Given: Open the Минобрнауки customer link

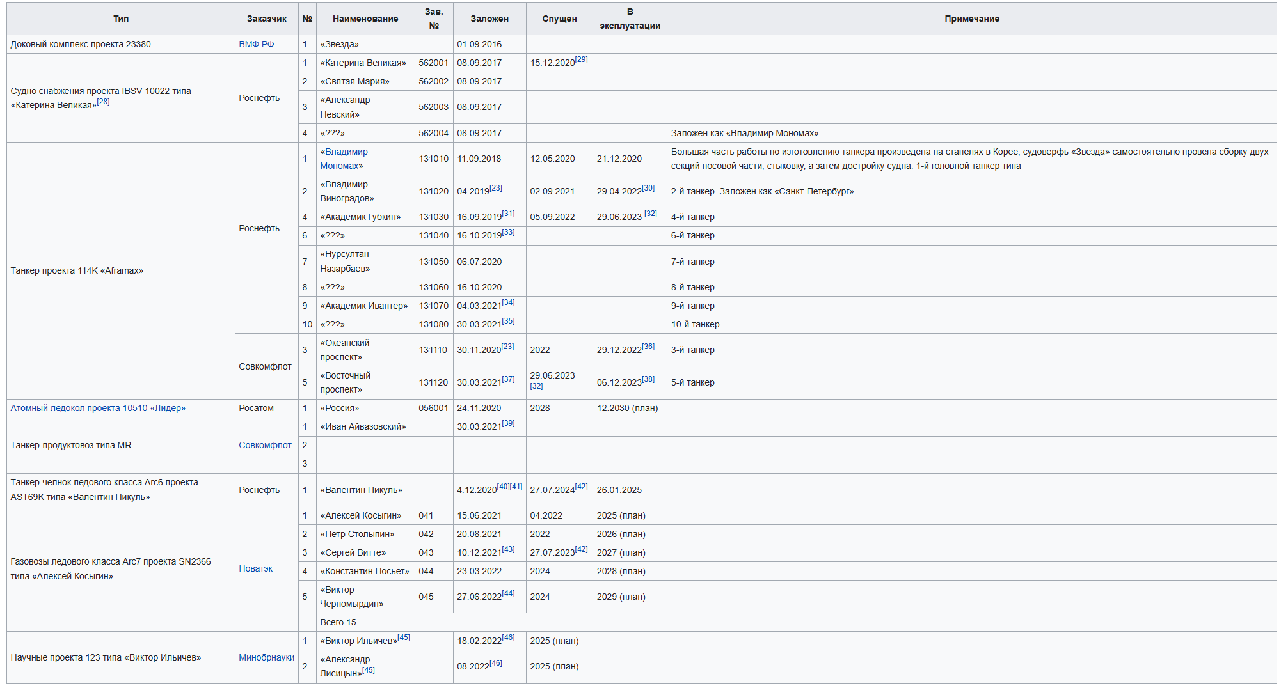Looking at the screenshot, I should (x=266, y=657).
